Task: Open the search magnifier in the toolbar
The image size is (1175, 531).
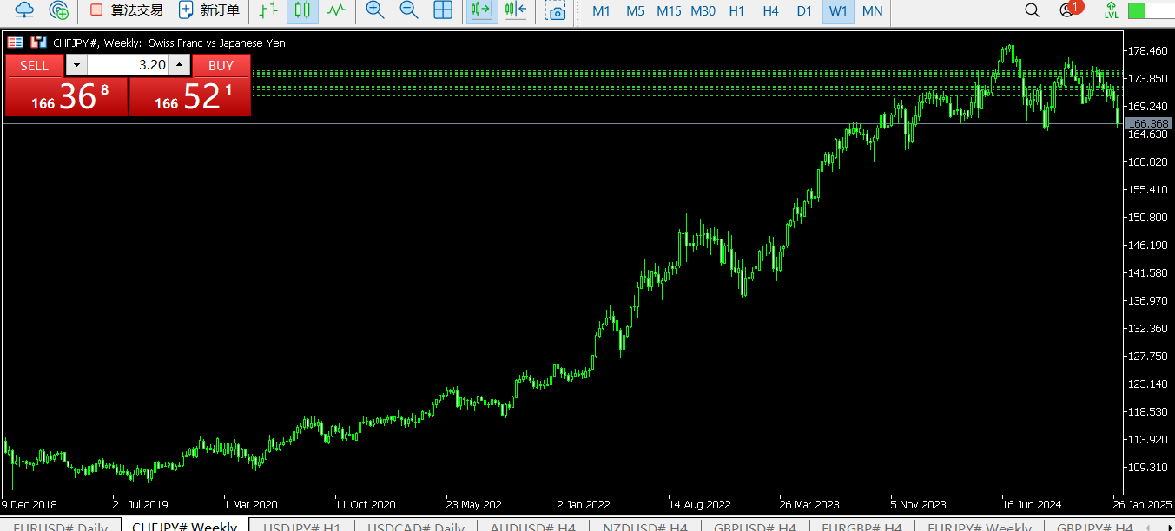Action: coord(1032,10)
